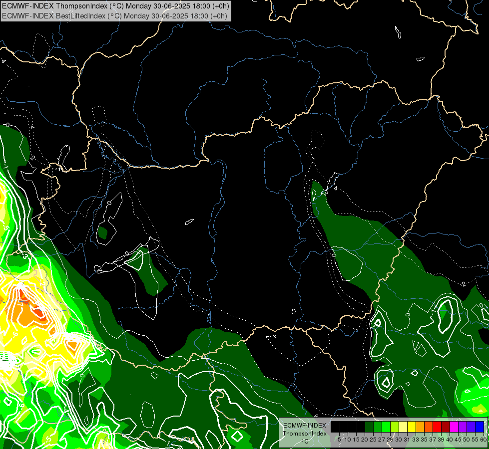Select the yellow 31–33 legend swatch
Image resolution: width=489 pixels, height=449 pixels.
click(x=412, y=427)
